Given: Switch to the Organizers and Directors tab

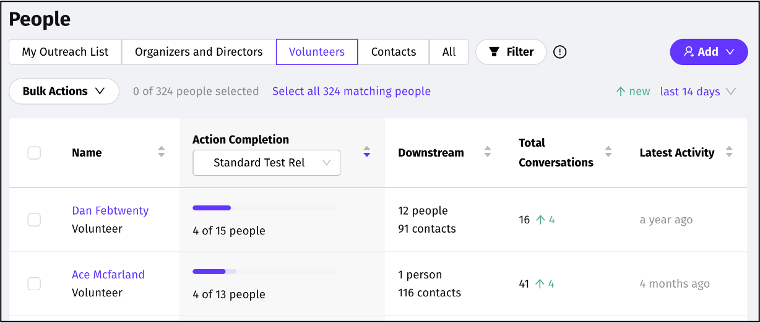Looking at the screenshot, I should click(199, 52).
